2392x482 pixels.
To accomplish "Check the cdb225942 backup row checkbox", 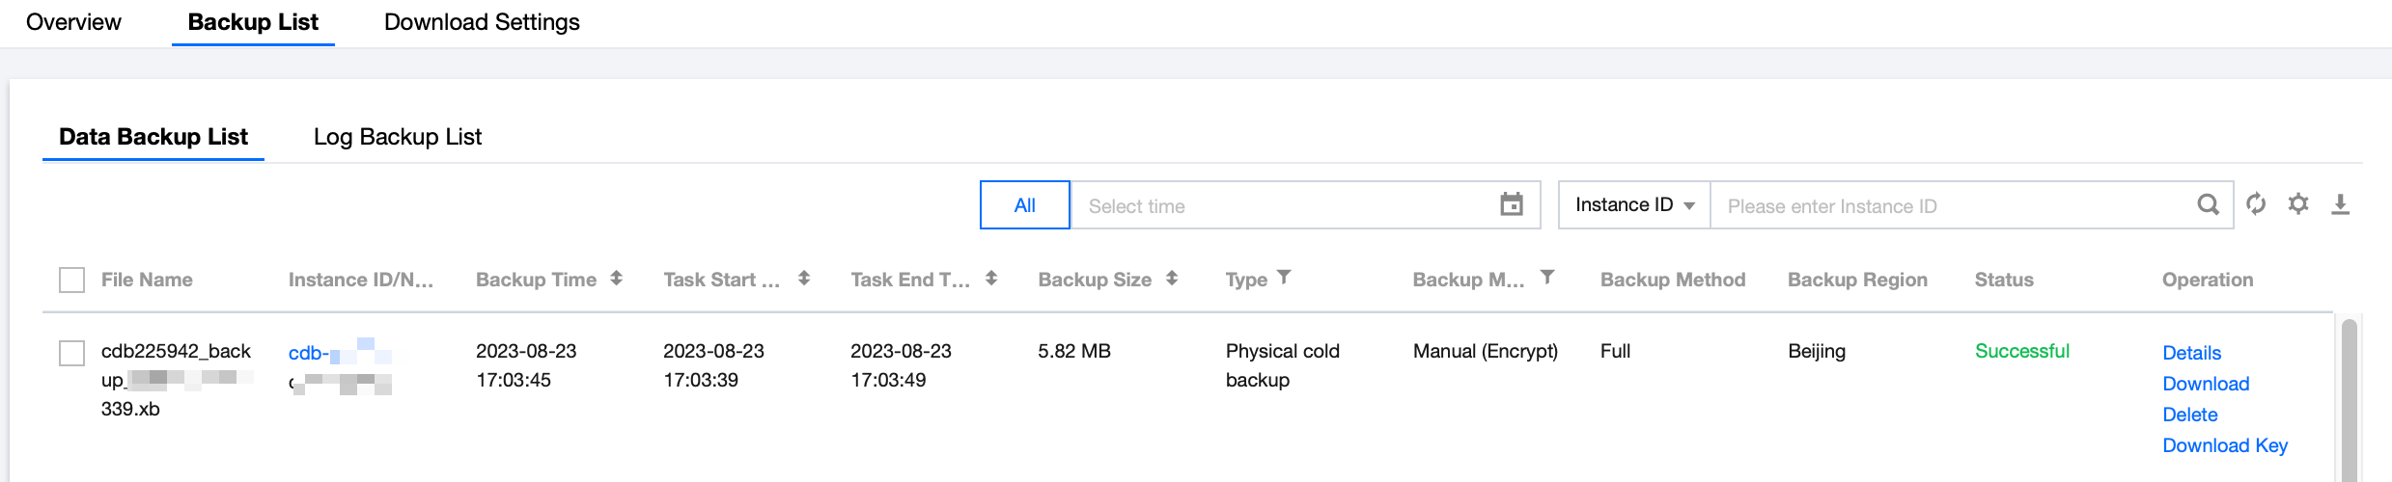I will [x=72, y=353].
